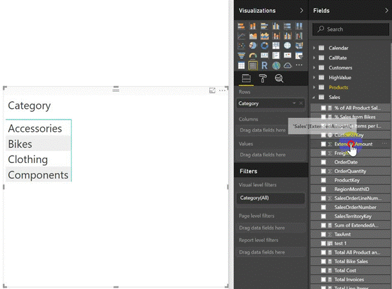Select Line and stacked column chart visual
This screenshot has width=392, height=289.
(x=276, y=36)
